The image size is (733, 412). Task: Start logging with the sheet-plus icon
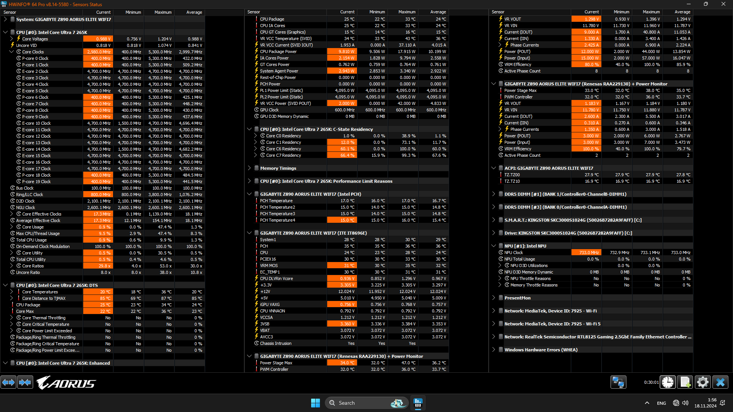(x=685, y=382)
